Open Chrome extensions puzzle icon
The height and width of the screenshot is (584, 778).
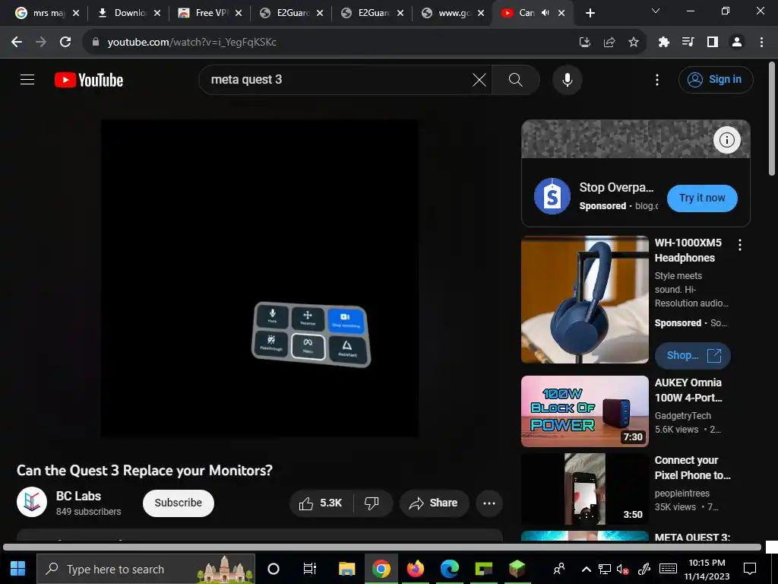click(663, 43)
